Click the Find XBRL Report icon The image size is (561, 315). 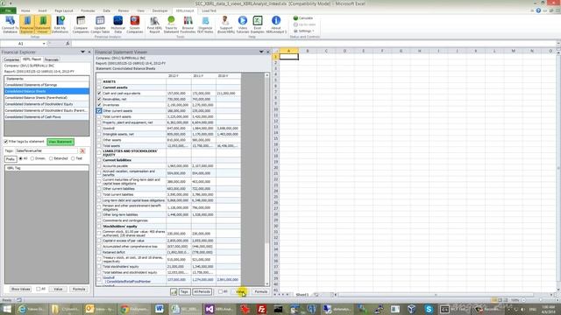click(x=154, y=24)
